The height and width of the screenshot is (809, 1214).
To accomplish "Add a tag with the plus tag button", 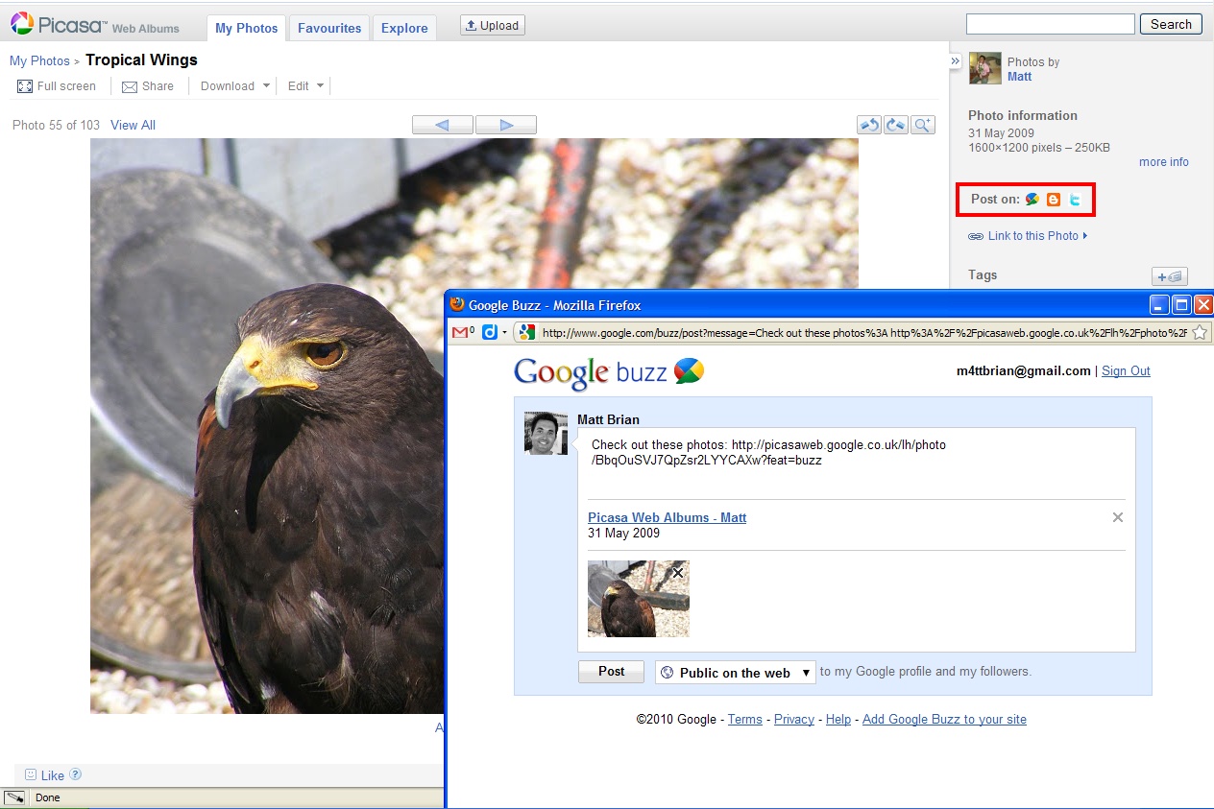I will pyautogui.click(x=1170, y=276).
